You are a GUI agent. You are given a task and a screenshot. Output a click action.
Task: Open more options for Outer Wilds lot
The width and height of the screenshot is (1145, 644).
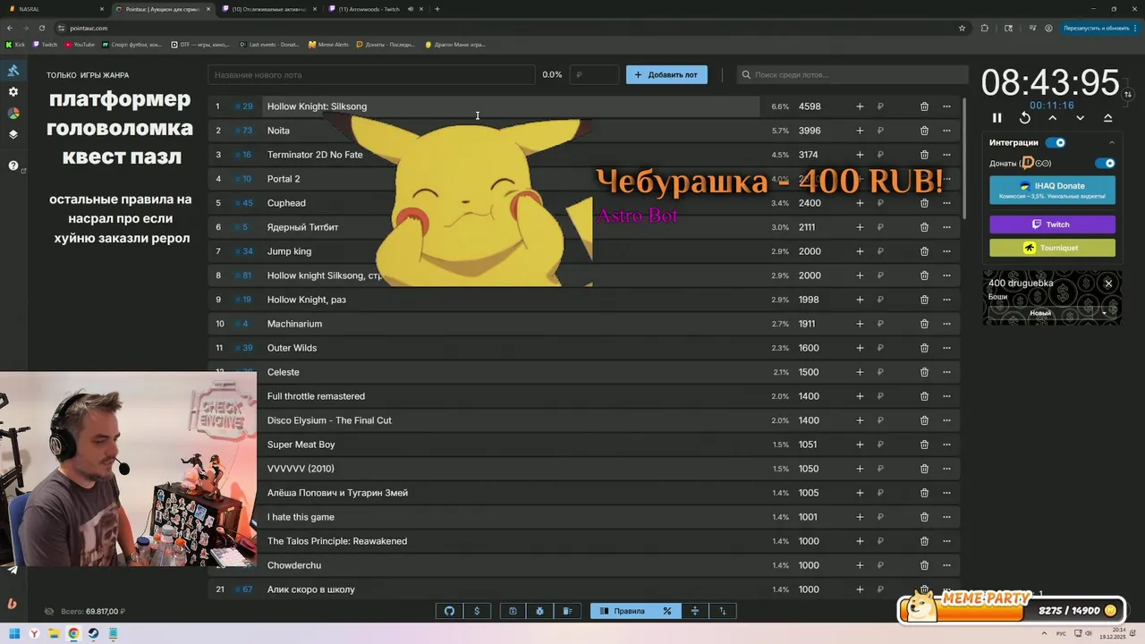tap(946, 348)
